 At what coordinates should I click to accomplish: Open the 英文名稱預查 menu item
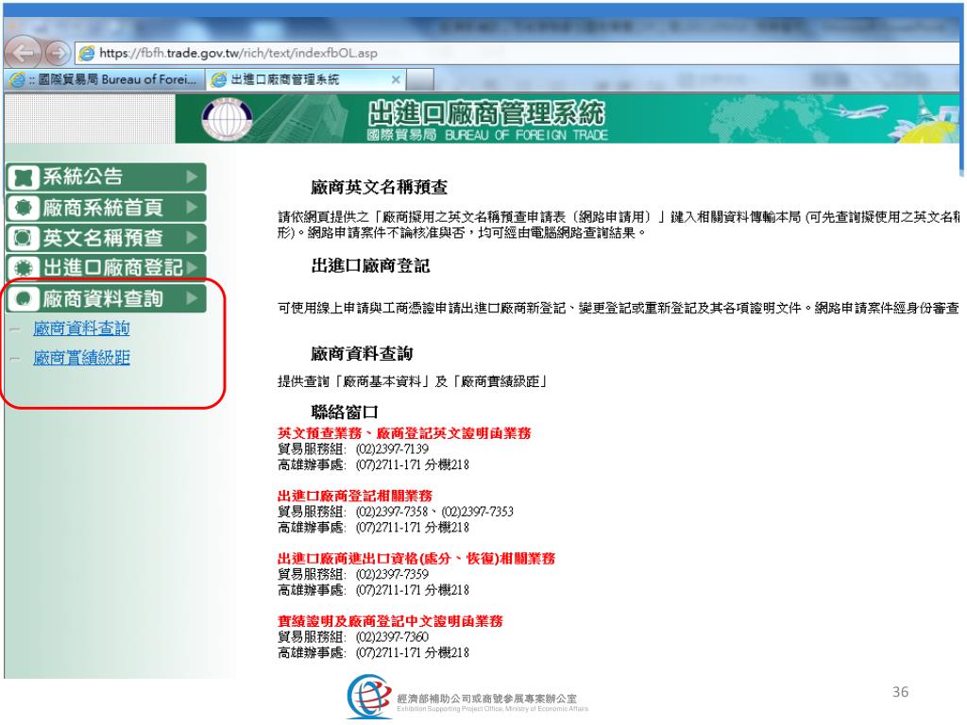pyautogui.click(x=106, y=237)
